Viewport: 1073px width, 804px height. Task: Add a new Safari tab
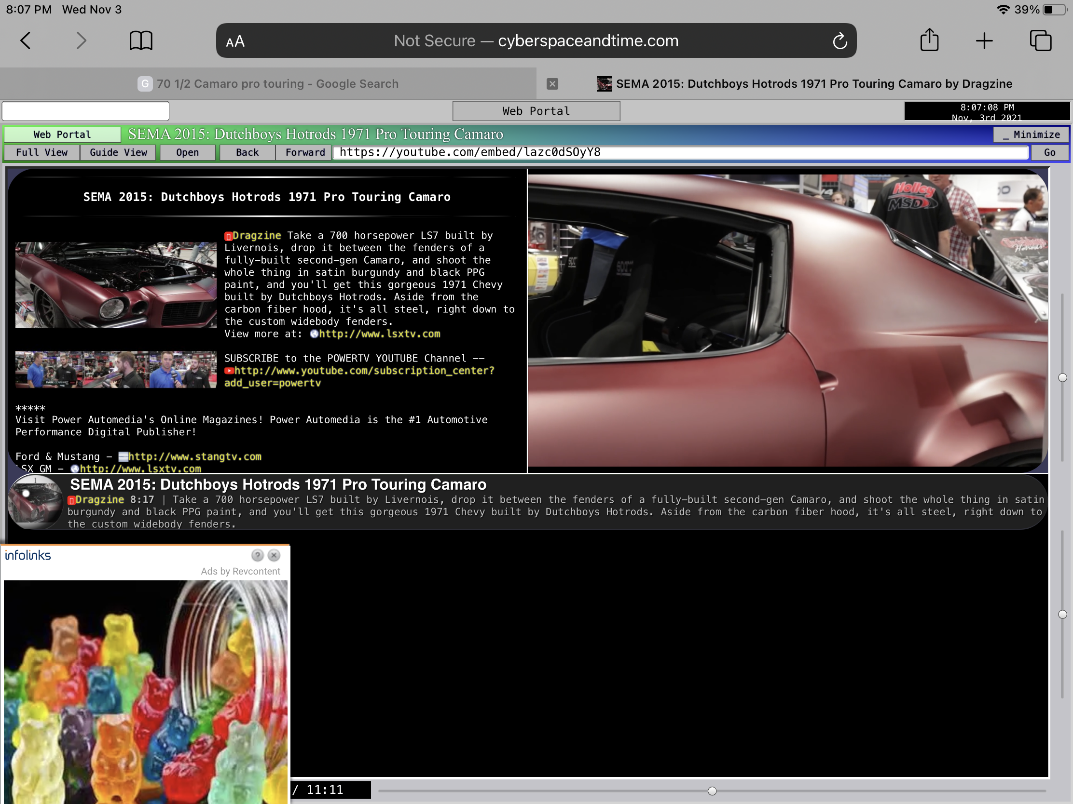pyautogui.click(x=984, y=40)
